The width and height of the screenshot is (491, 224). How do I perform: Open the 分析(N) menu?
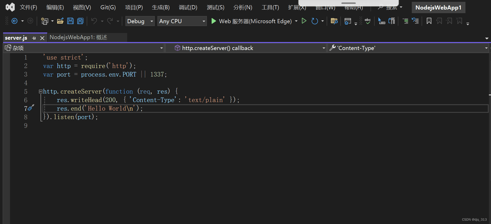click(243, 7)
